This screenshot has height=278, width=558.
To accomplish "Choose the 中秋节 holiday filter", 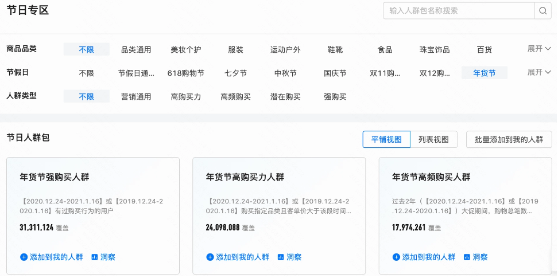I will (x=285, y=73).
